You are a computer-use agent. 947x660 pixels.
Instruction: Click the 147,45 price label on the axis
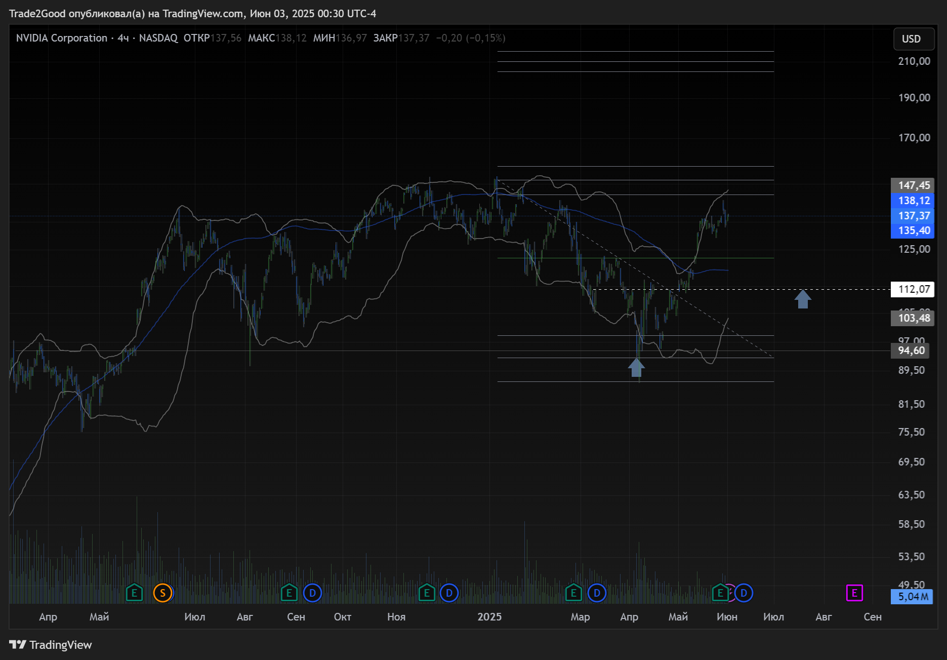point(914,185)
